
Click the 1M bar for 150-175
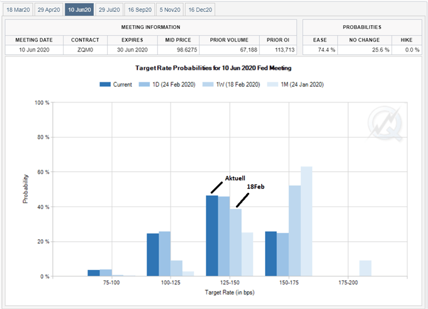click(x=307, y=221)
